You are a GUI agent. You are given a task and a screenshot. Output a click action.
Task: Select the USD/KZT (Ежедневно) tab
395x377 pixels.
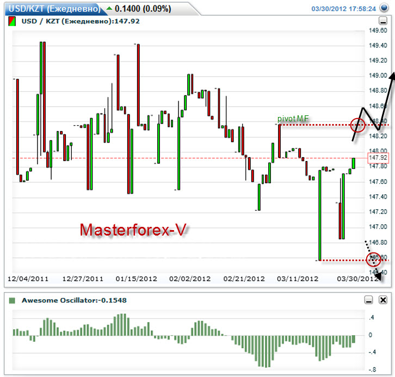(54, 9)
